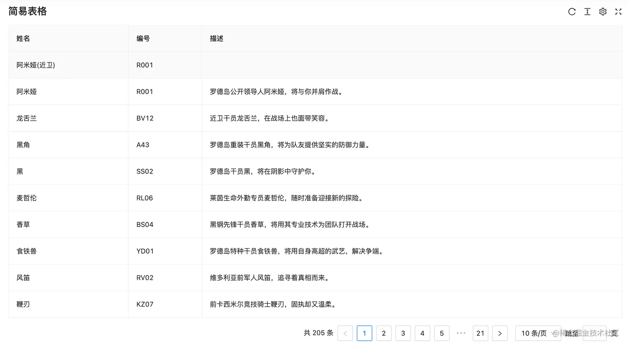Go to last page 21
Viewport: 629px width, 347px height.
tap(480, 333)
